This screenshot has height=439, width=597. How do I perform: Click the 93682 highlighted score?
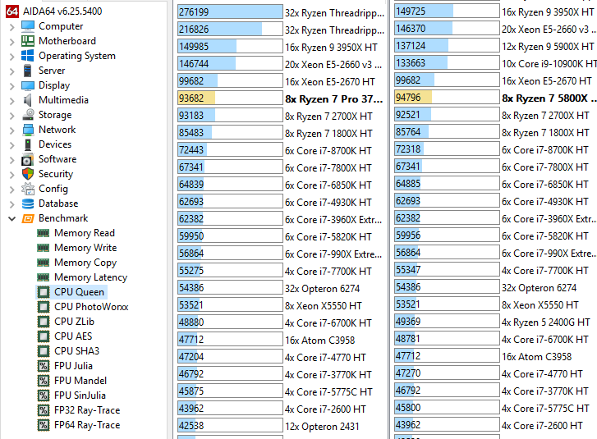[191, 98]
